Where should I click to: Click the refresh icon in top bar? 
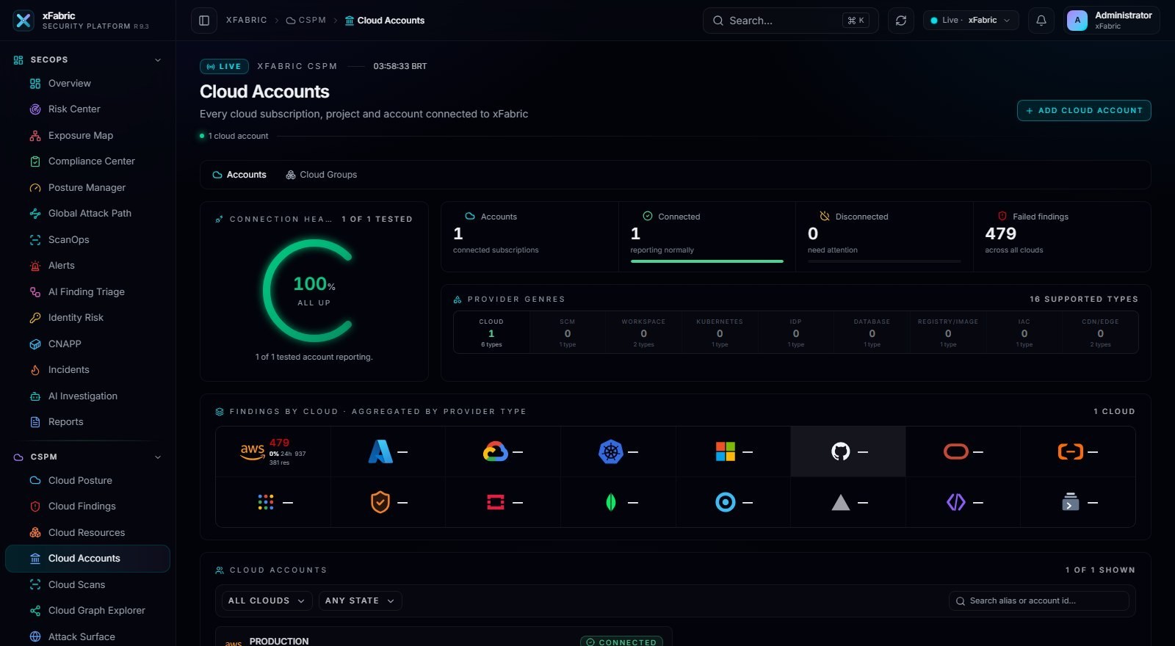[x=901, y=21]
